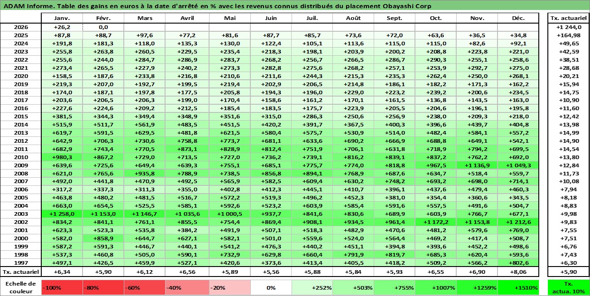Click the 'Tx. actuariel' header of right column
This screenshot has width=590, height=296.
(x=568, y=18)
